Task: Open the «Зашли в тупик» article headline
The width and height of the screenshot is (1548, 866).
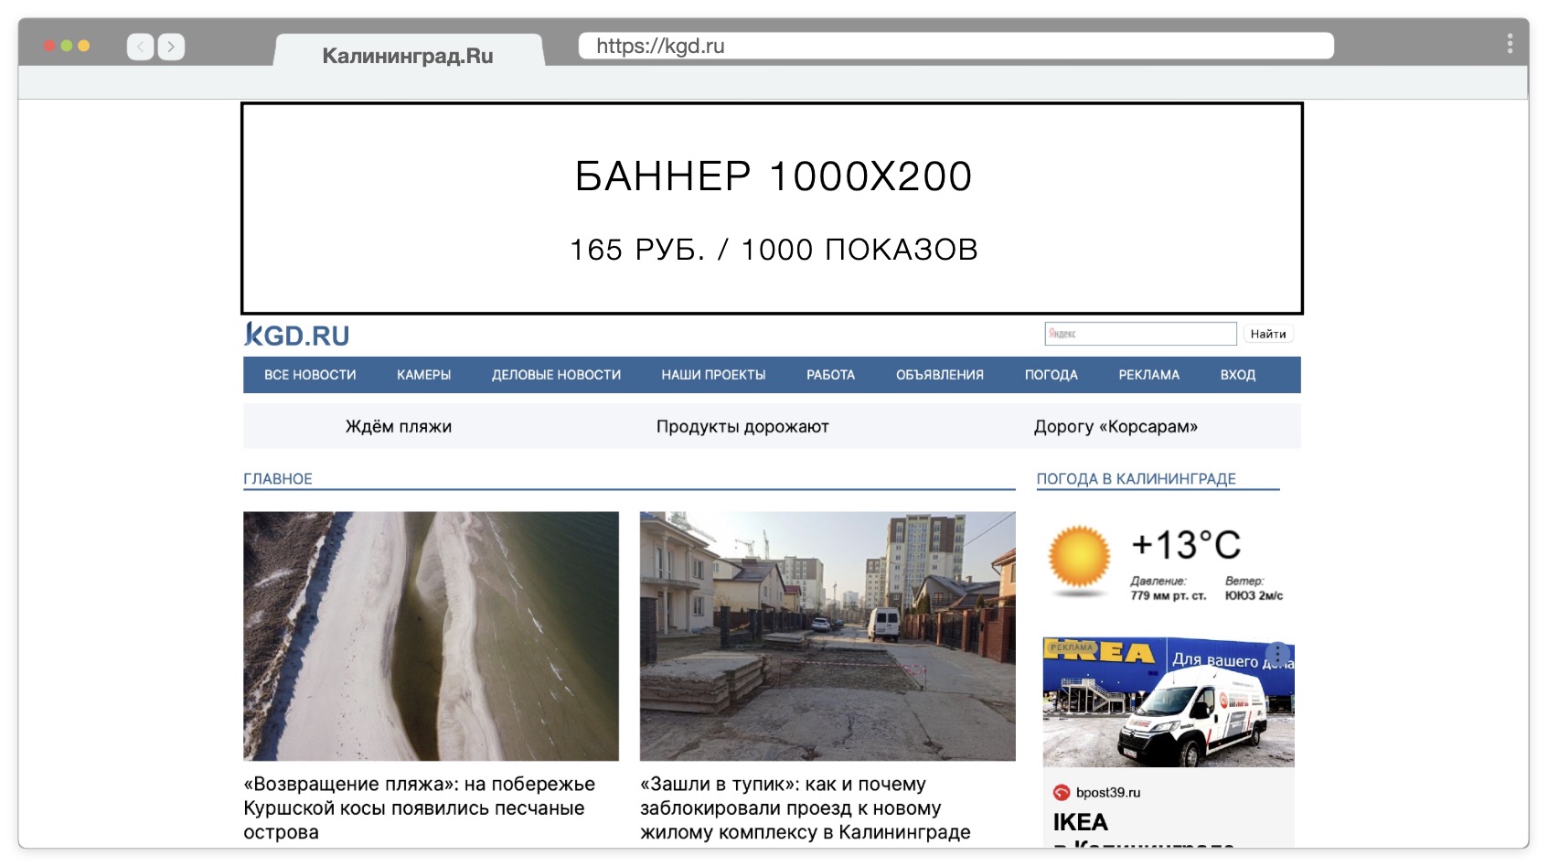Action: [806, 808]
